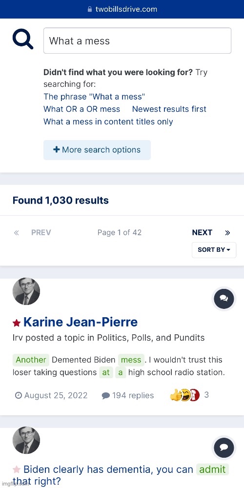This screenshot has height=488, width=244.
Task: Jump to last page with double right chevron
Action: (227, 233)
